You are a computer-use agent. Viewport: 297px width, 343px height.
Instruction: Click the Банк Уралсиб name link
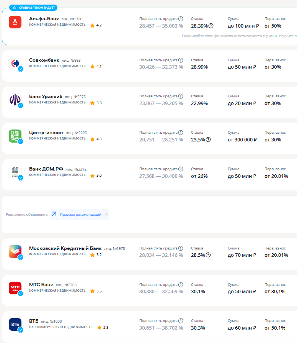[x=46, y=96]
